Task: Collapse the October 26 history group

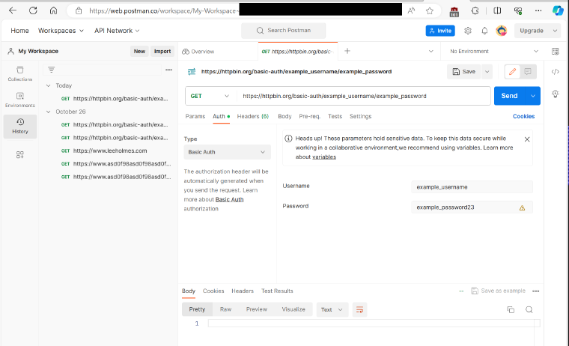Action: point(48,112)
